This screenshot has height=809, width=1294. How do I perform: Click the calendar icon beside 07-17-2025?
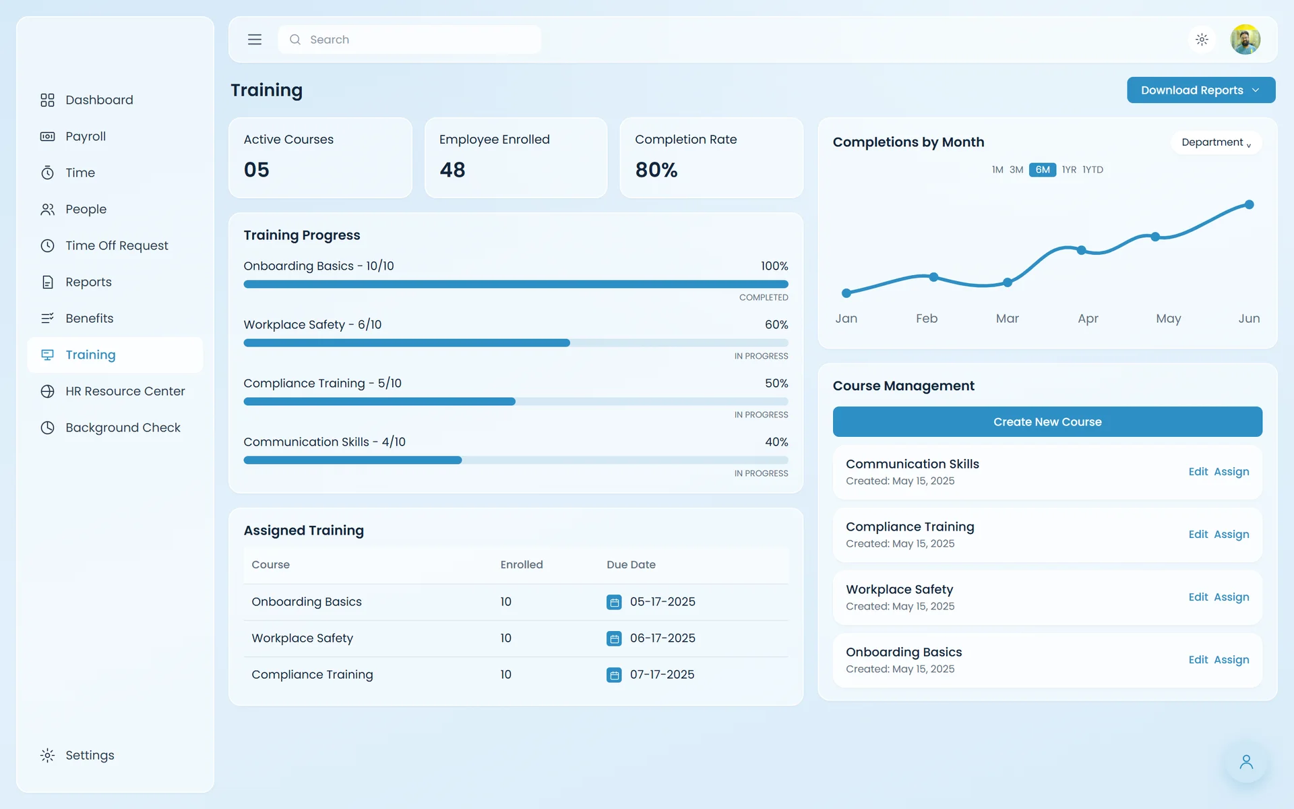pos(614,675)
